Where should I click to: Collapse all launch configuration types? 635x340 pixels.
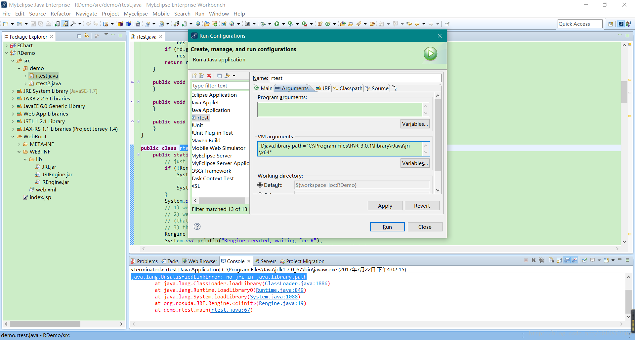point(219,76)
